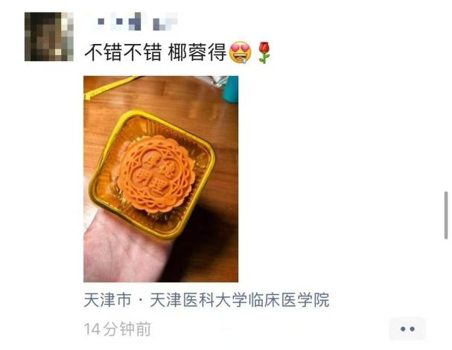Click the vertical scrollbar thumb on the right

point(446,215)
